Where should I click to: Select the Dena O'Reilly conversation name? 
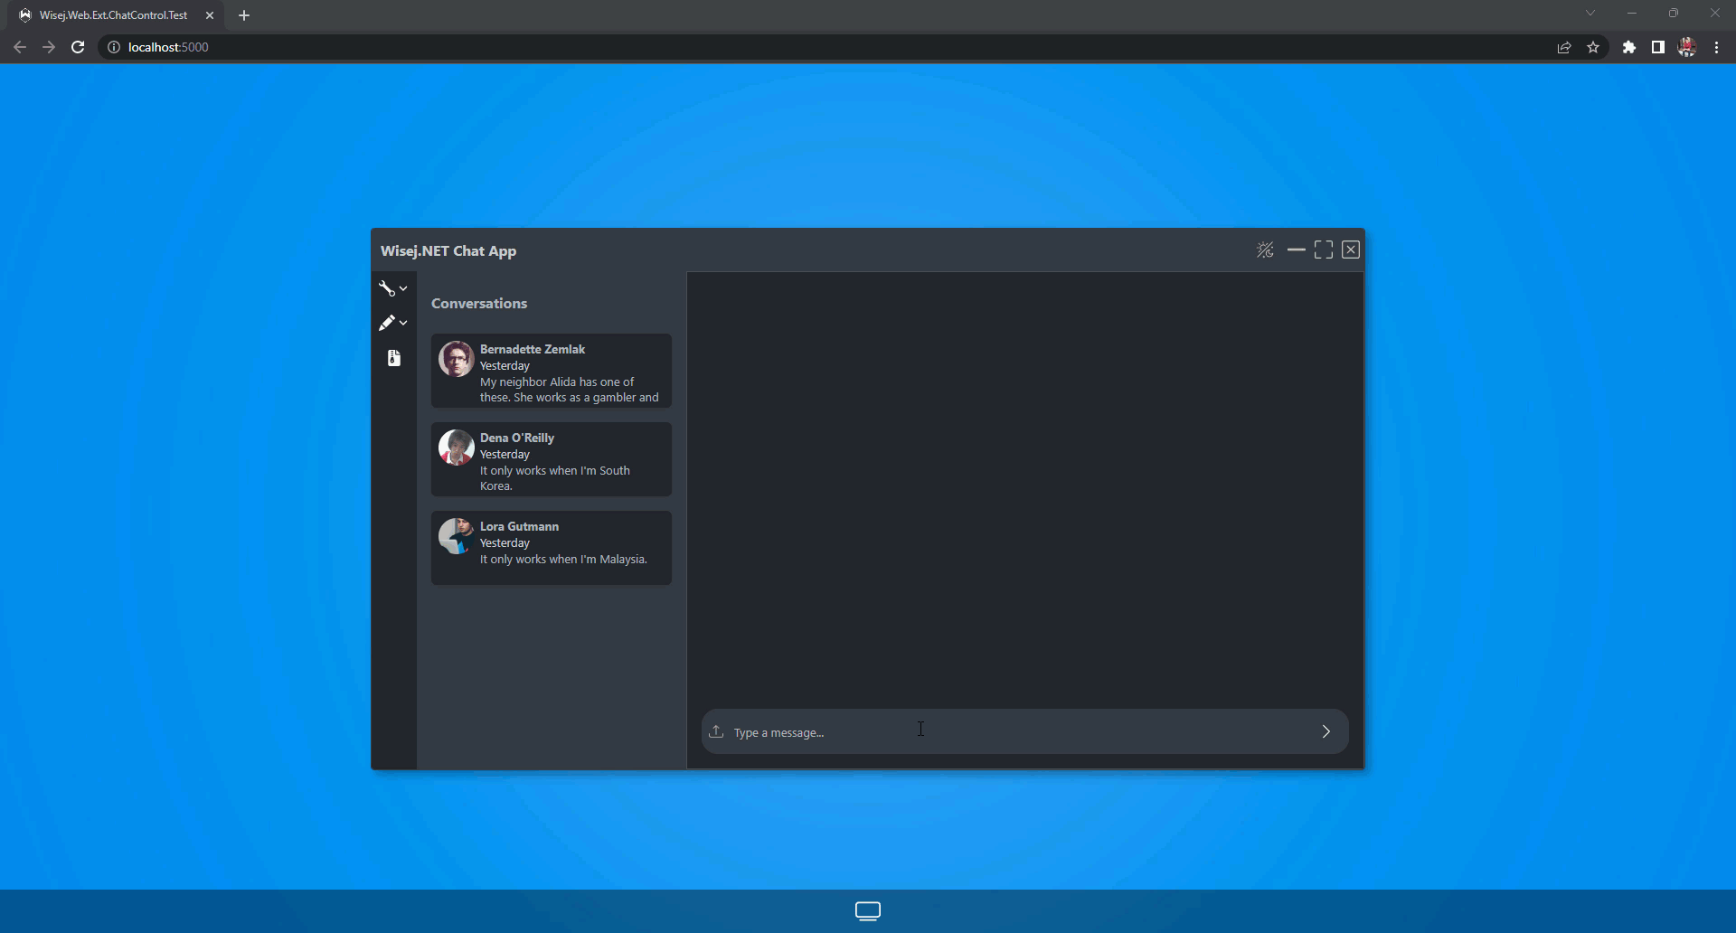[x=517, y=438]
